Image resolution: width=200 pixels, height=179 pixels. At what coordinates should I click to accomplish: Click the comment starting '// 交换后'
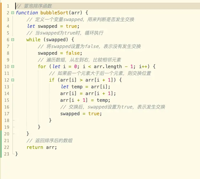coord(113,107)
